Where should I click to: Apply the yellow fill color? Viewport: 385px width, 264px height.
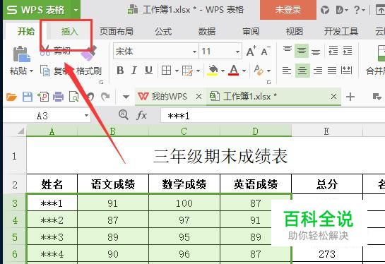[x=213, y=71]
